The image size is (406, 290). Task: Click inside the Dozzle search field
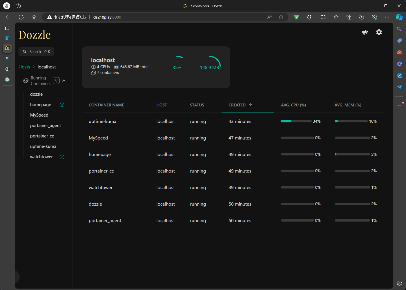[36, 51]
